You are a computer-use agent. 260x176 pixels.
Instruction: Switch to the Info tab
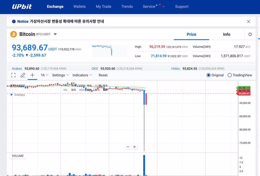tap(226, 34)
